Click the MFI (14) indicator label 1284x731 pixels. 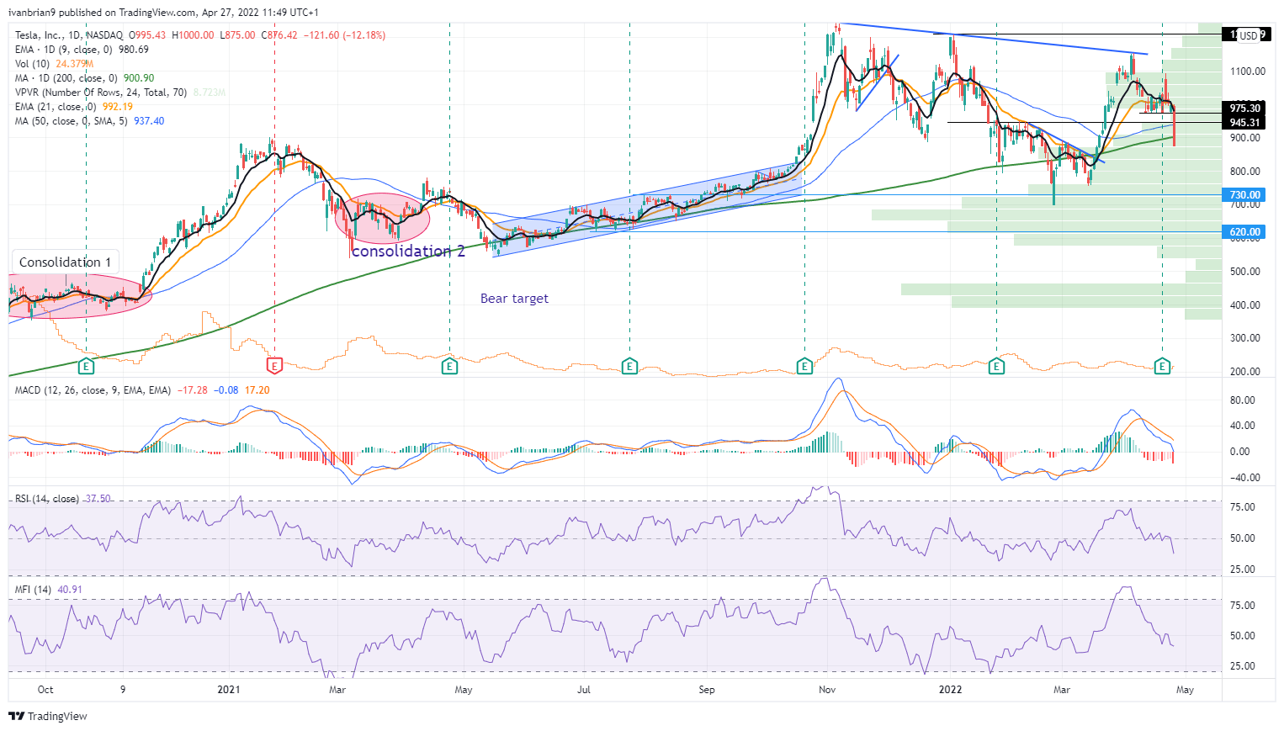34,590
